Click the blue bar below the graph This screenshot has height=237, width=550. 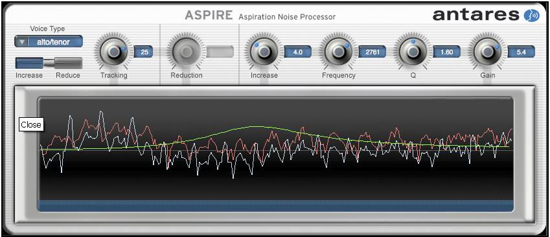275,206
